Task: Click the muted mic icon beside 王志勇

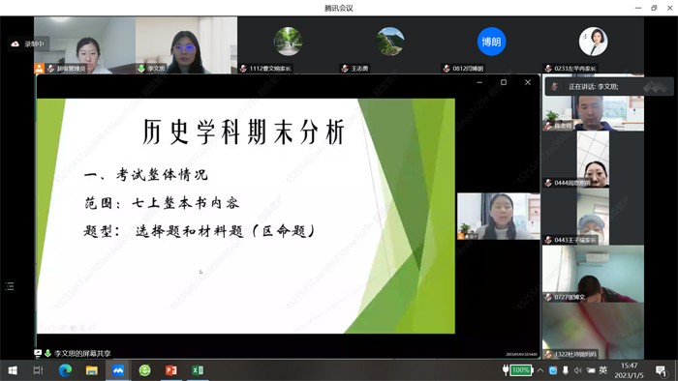Action: click(345, 69)
